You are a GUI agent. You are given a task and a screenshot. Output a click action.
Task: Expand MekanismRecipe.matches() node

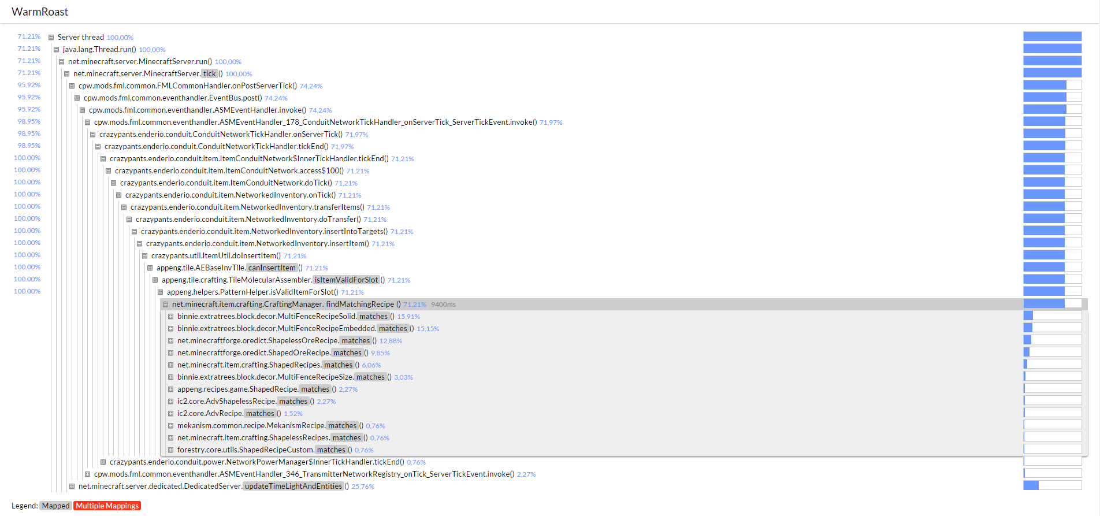tap(170, 426)
